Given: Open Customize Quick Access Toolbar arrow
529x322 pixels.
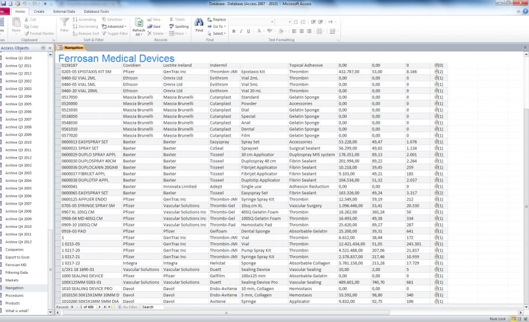Looking at the screenshot, I should click(45, 3).
